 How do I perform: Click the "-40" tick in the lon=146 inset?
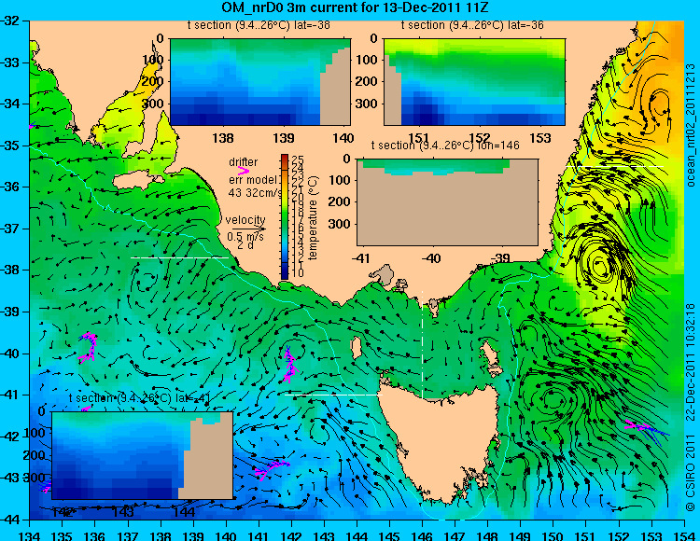[432, 257]
